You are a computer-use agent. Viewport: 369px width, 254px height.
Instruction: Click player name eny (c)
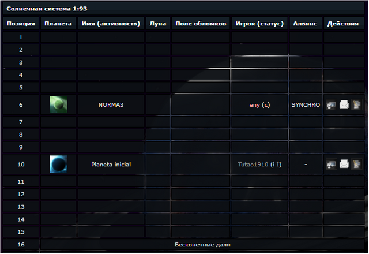(259, 105)
